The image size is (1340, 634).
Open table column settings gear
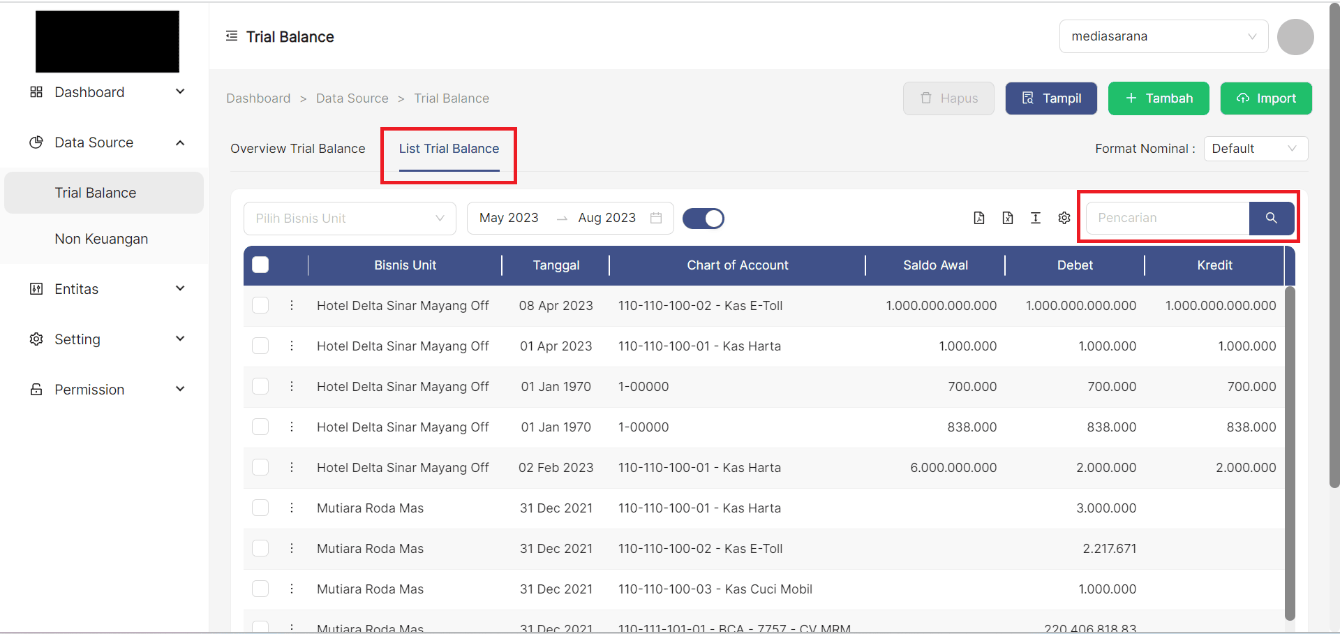(1064, 218)
